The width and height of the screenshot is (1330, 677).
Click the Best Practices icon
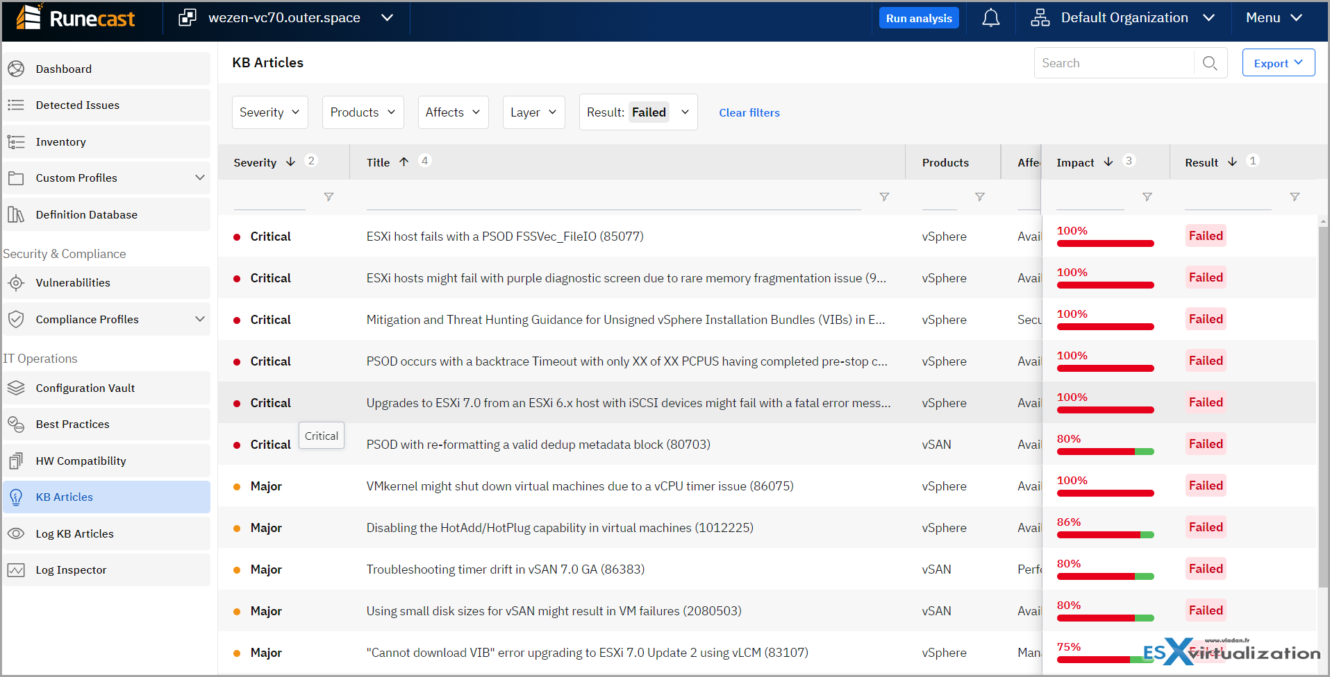pos(16,424)
